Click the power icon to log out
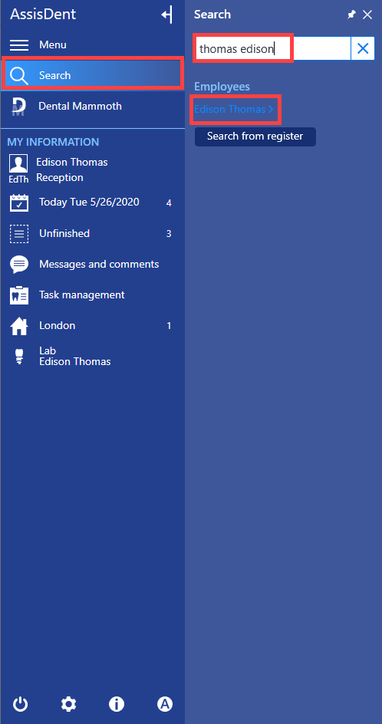This screenshot has height=724, width=382. pos(20,704)
